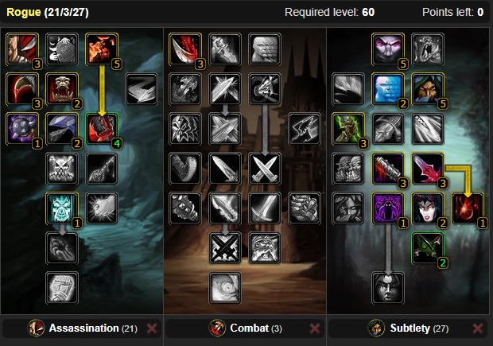Click the Assassination (21) tree label

93,328
